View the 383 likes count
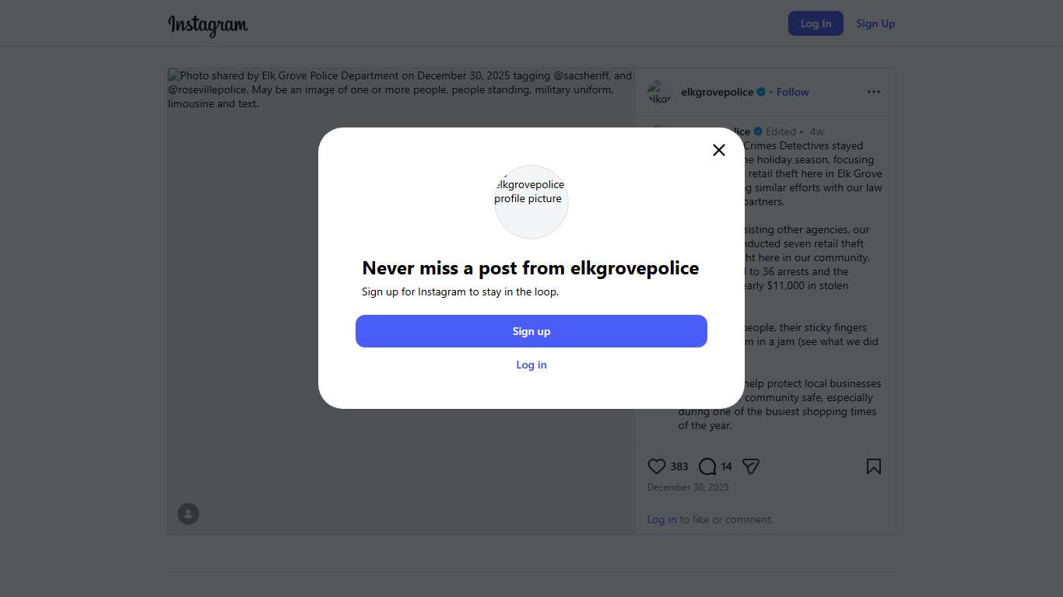The height and width of the screenshot is (597, 1063). (679, 466)
